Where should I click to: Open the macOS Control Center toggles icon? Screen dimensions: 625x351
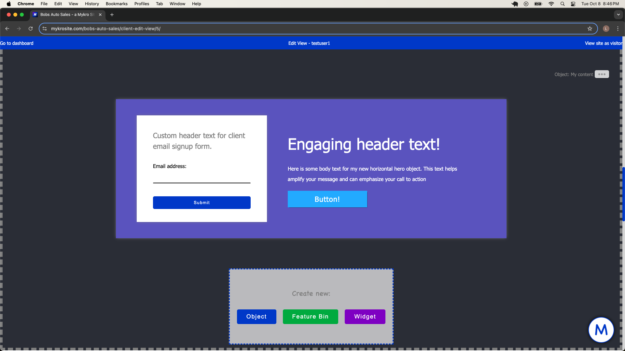pyautogui.click(x=573, y=4)
